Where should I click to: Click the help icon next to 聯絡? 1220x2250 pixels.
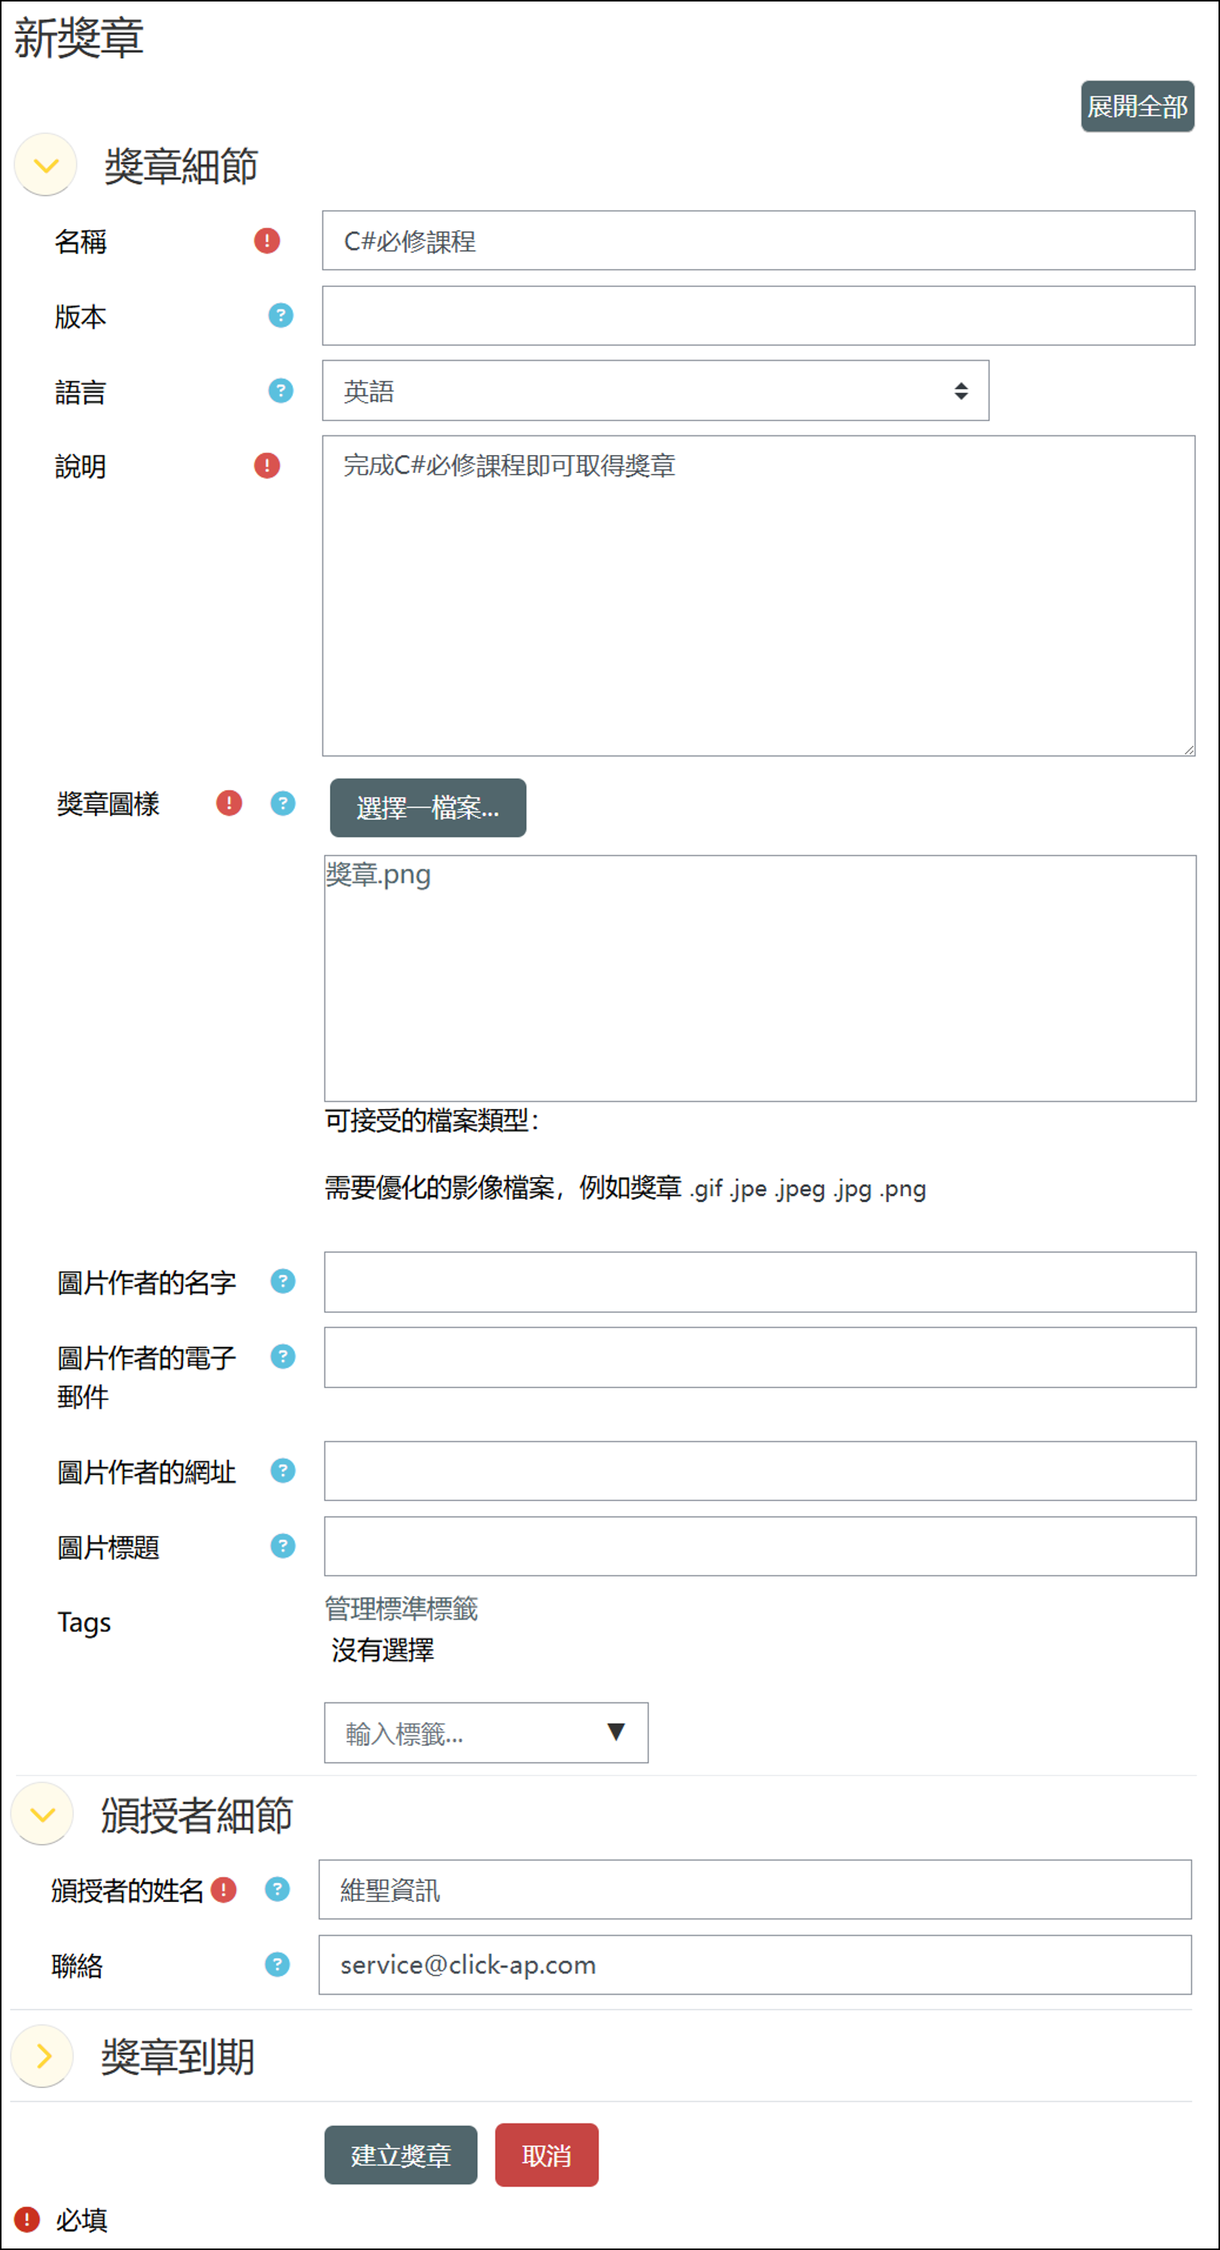pos(278,1965)
